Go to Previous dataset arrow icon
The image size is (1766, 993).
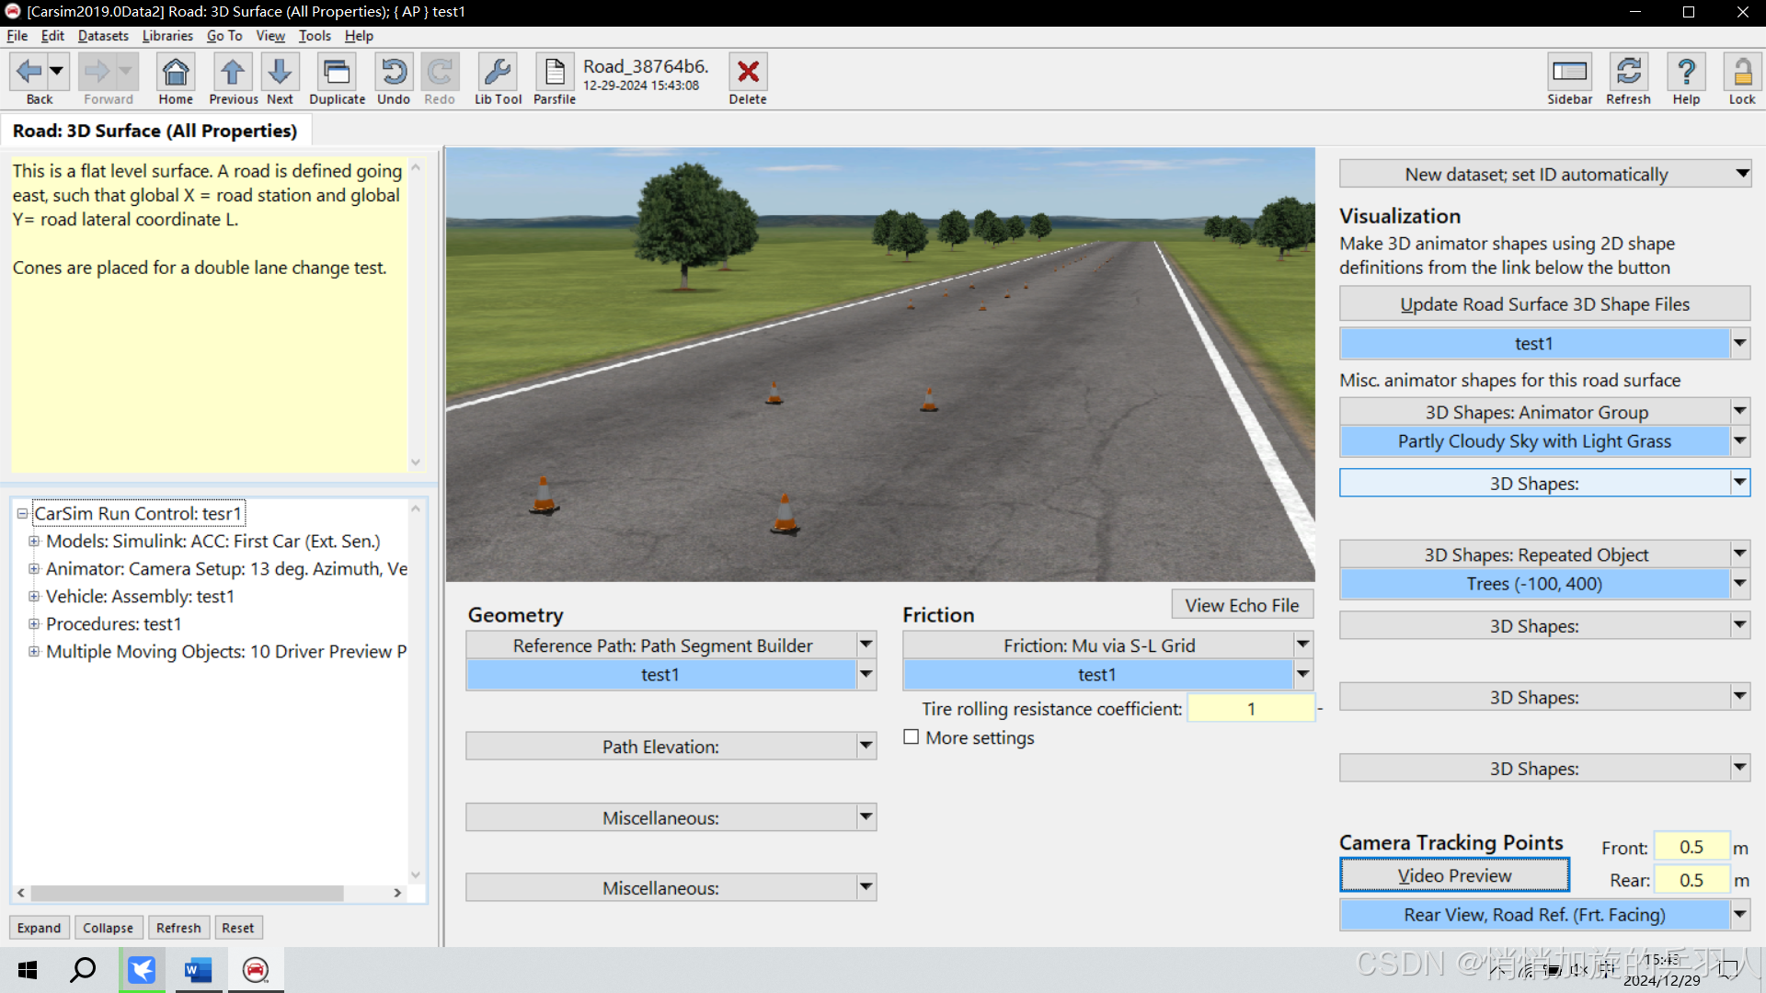click(x=233, y=73)
